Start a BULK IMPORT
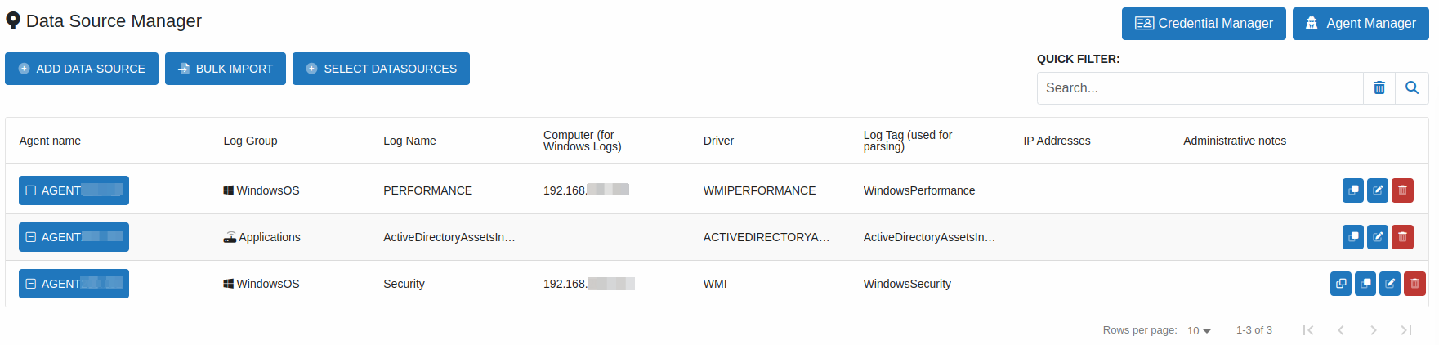The width and height of the screenshot is (1439, 345). 226,69
